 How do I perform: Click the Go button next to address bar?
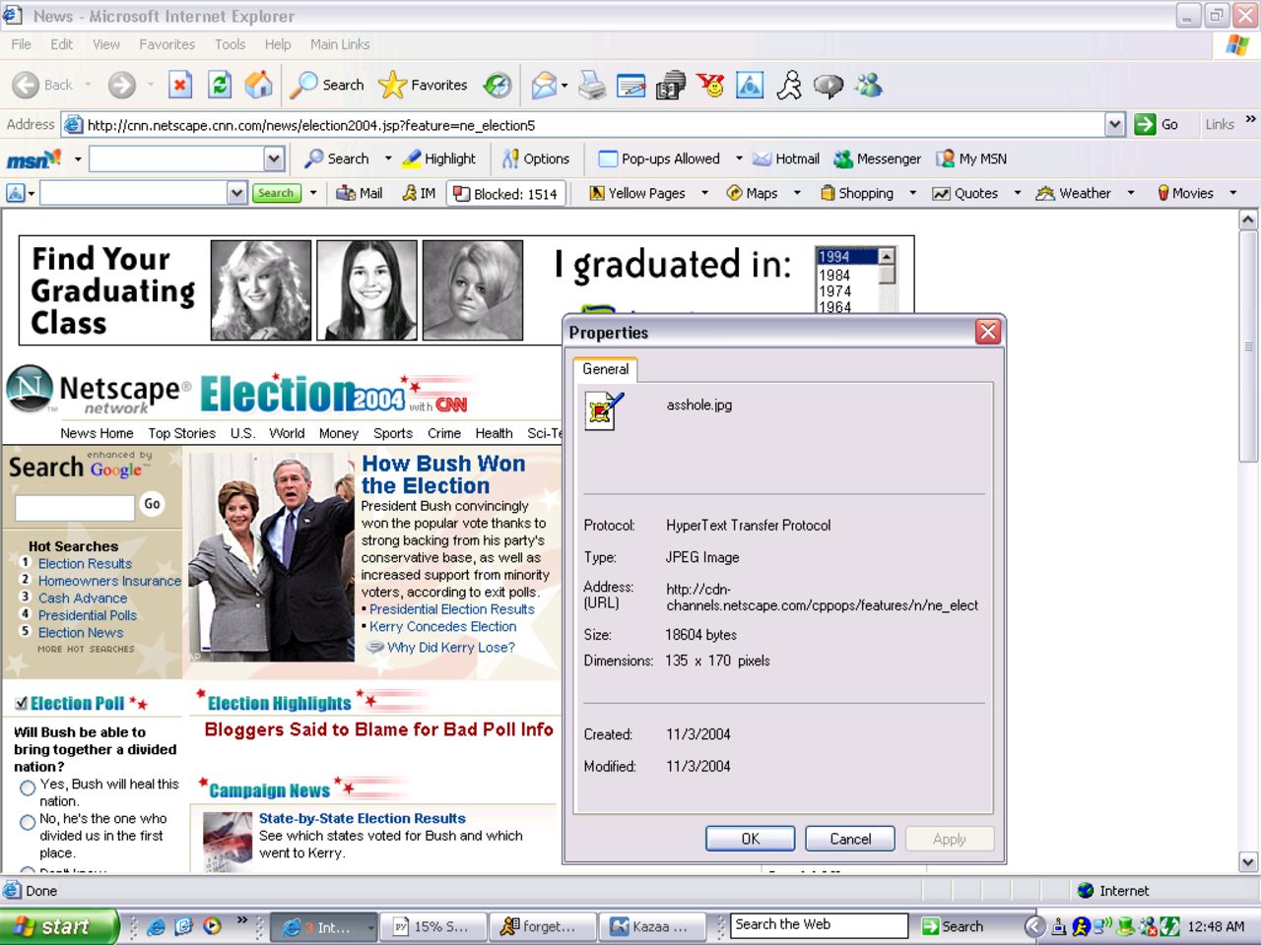(x=1158, y=124)
